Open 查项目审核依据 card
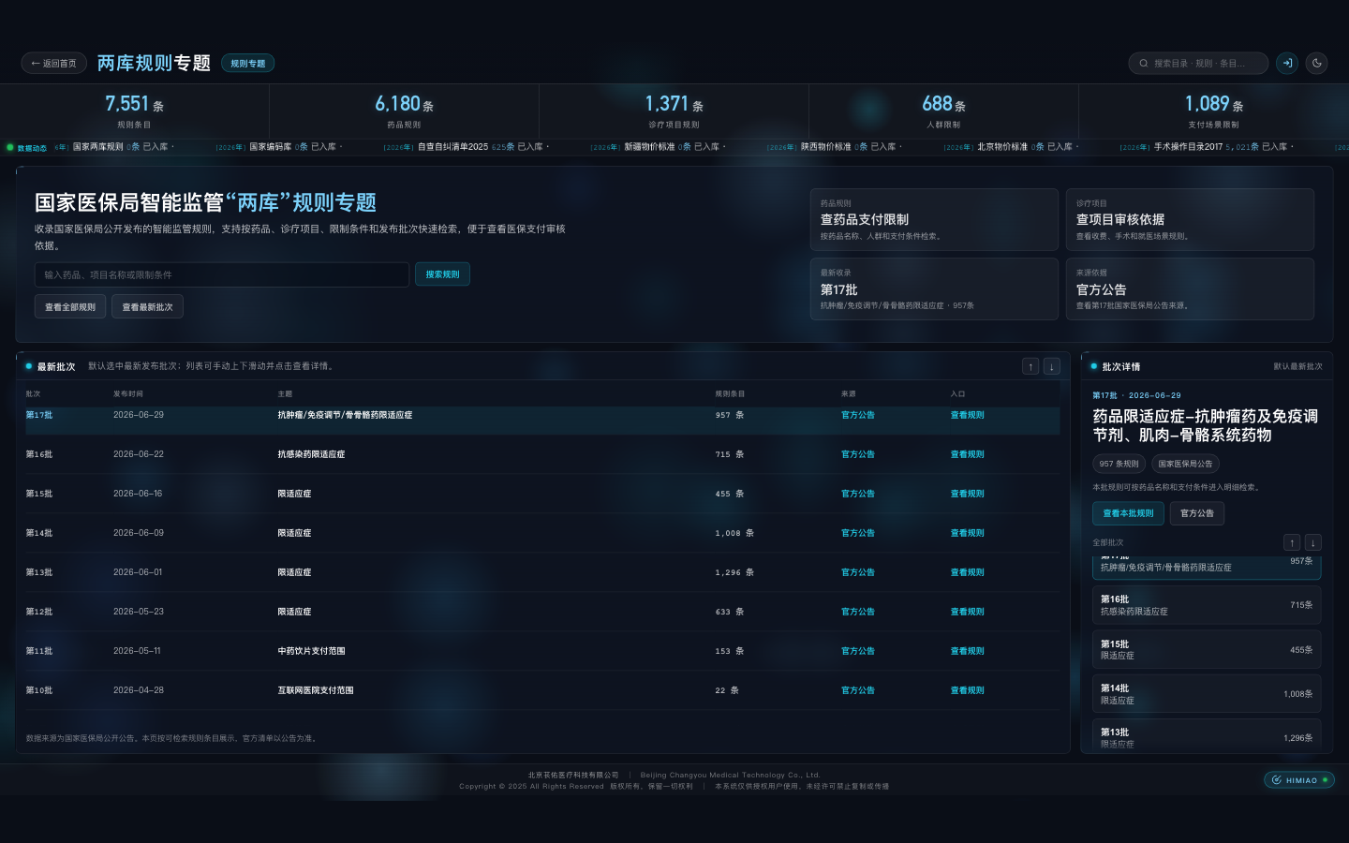Viewport: 1349px width, 843px height. 1190,219
